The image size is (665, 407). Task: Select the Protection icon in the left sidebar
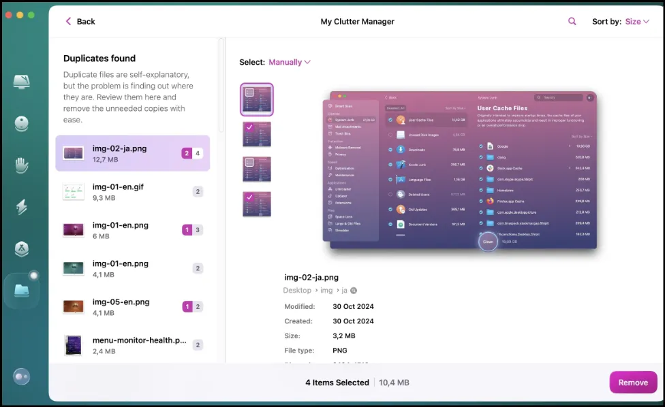21,123
